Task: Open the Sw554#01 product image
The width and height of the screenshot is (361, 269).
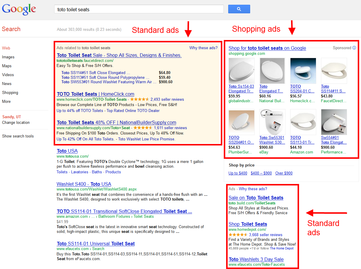Action: [x=334, y=122]
